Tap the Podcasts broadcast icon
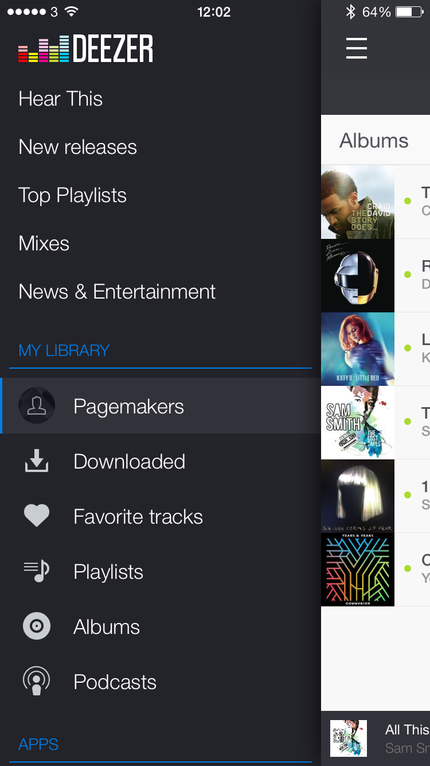The image size is (430, 766). 37,681
